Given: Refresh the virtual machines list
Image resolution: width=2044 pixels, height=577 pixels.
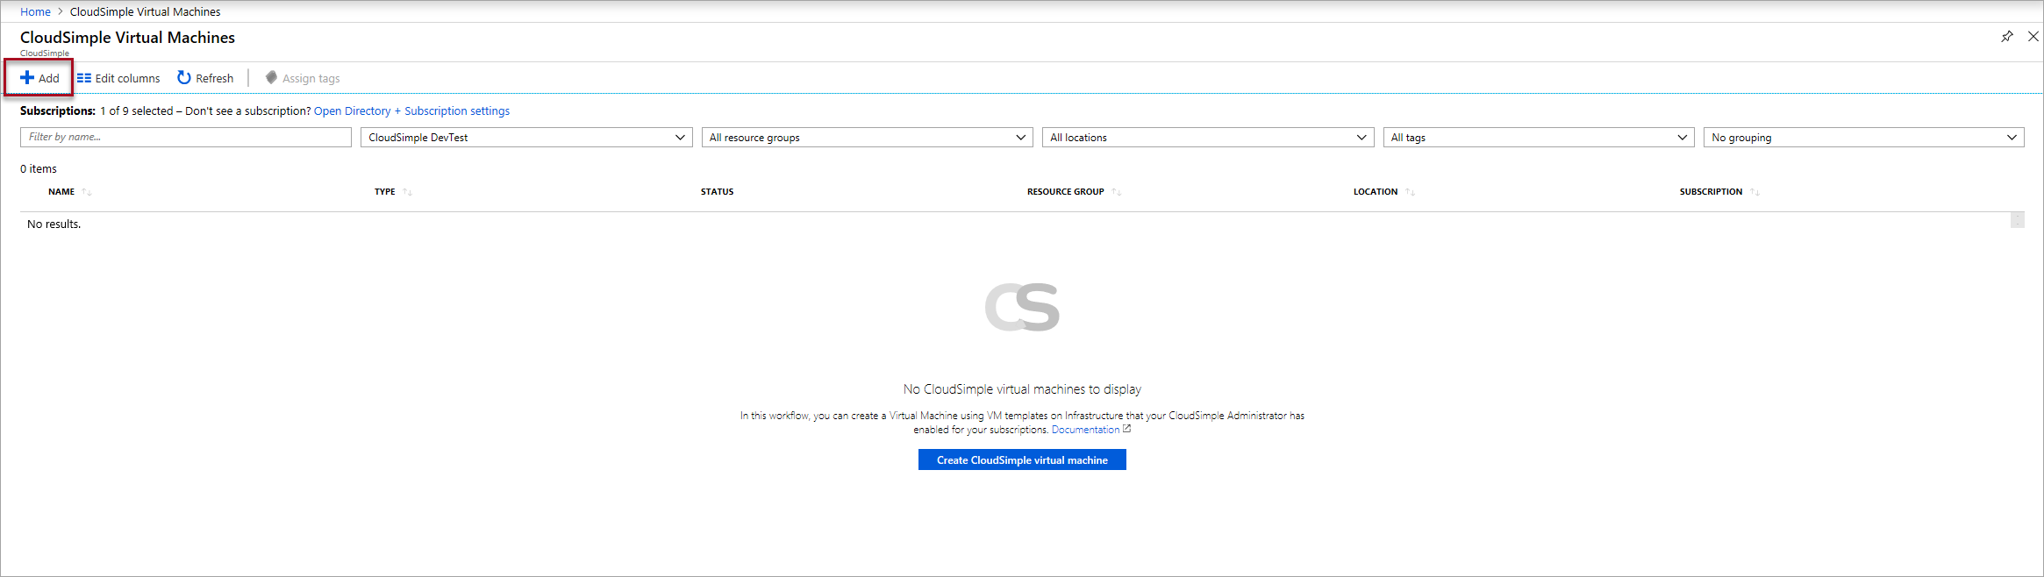Looking at the screenshot, I should (x=205, y=78).
